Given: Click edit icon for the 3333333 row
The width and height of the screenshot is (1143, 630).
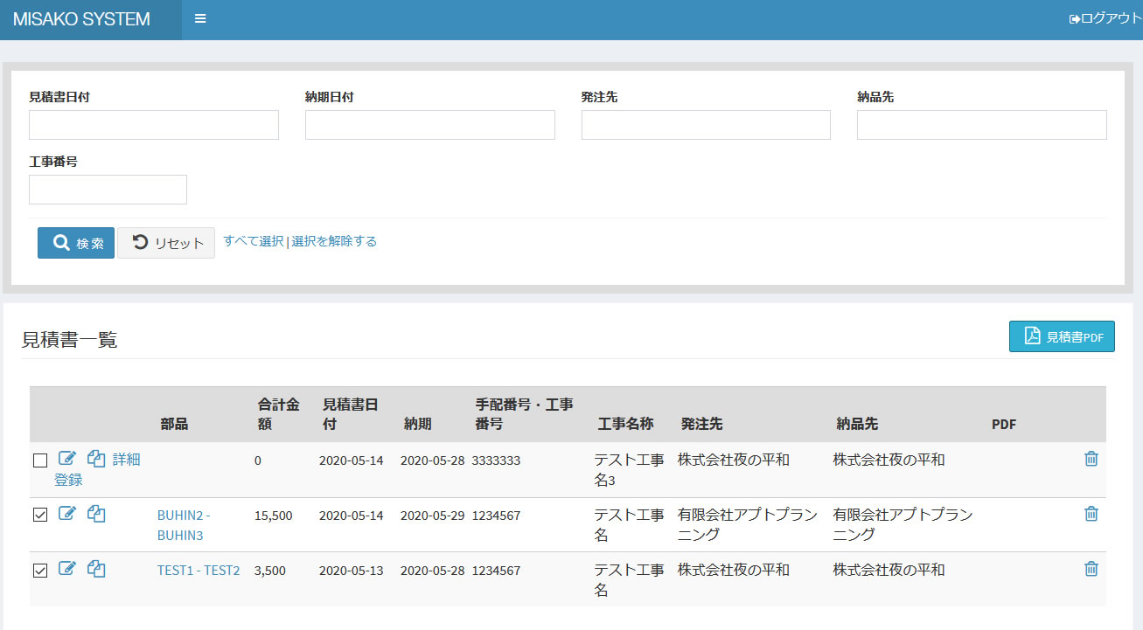Looking at the screenshot, I should point(67,459).
